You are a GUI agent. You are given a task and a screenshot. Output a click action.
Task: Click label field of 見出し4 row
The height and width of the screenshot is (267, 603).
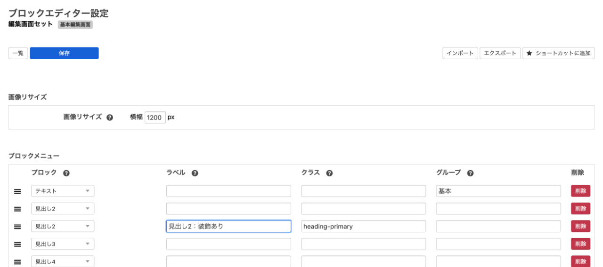[x=228, y=261]
